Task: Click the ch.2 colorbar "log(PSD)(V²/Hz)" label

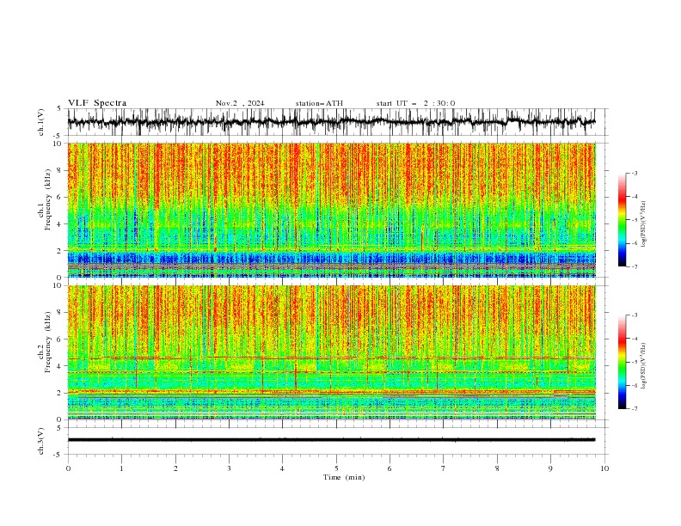Action: click(644, 366)
